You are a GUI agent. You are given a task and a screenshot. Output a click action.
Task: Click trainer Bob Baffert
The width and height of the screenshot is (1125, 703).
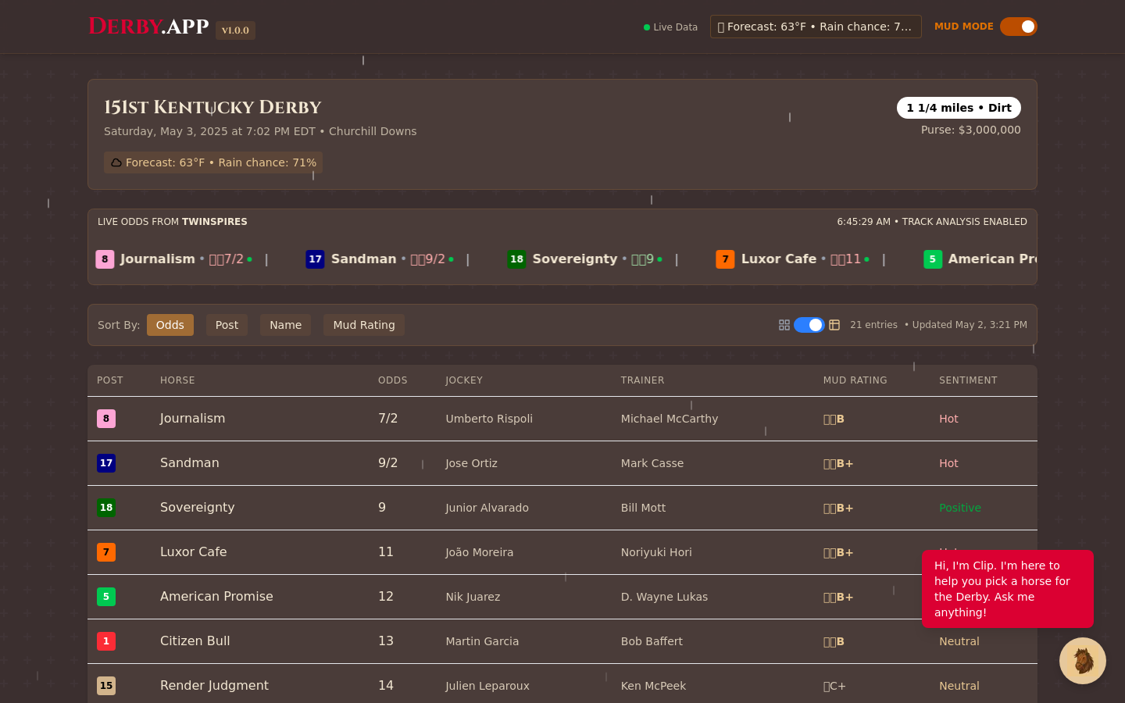click(x=652, y=641)
